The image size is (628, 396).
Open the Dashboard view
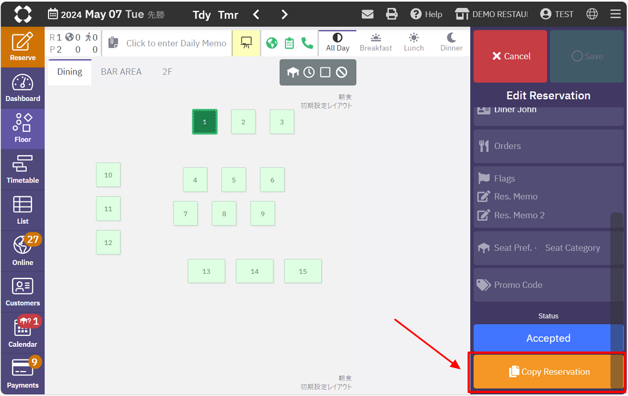(22, 88)
